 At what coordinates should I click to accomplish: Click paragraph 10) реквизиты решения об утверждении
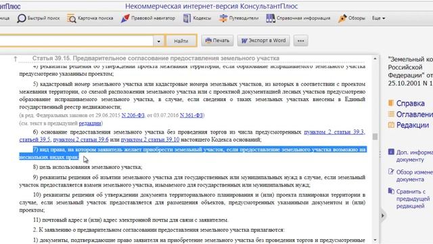click(192, 203)
